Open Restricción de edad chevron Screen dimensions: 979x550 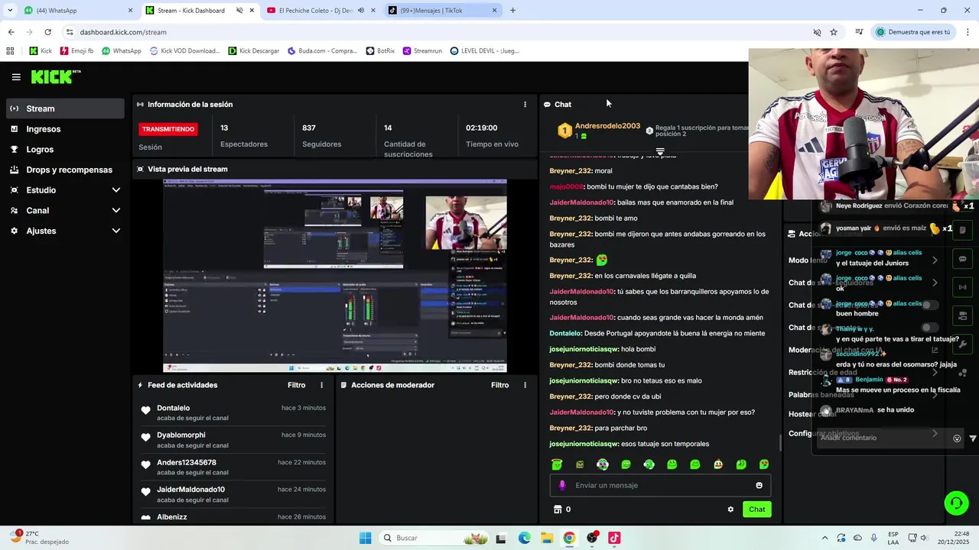[x=935, y=373]
